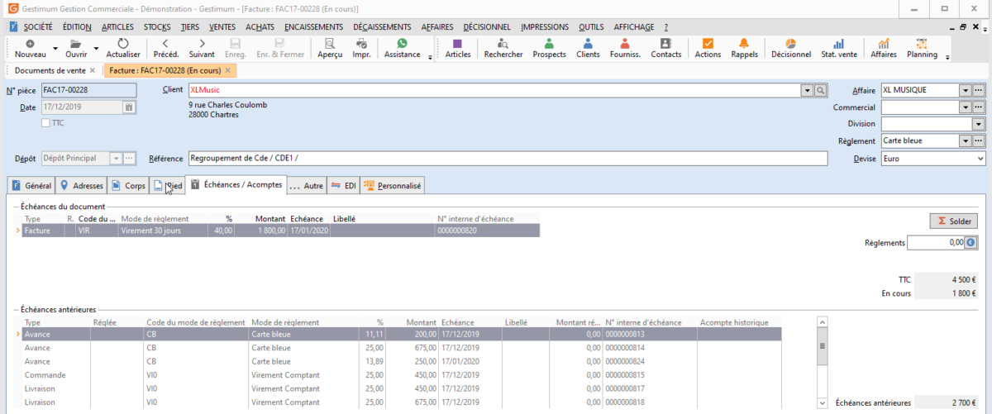Click the Référence input field
Screen dimensions: 992x414
tap(508, 158)
